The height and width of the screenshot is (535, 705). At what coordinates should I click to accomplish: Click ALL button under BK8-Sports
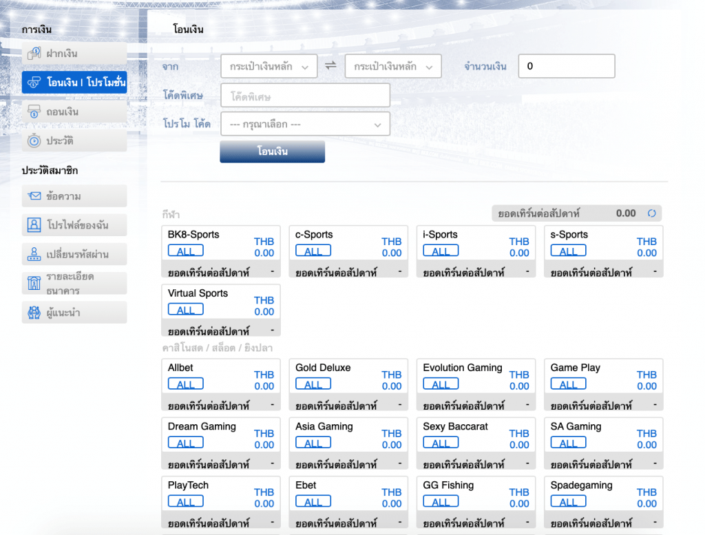coord(186,251)
